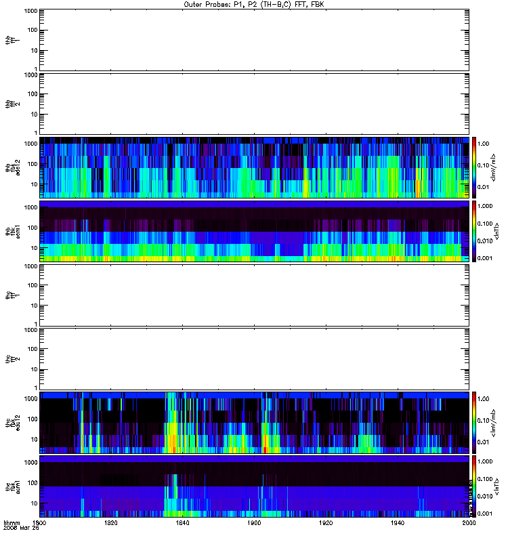Viewport: 508px width, 542px height.
Task: Click the '0.001' color scale value for thb scm1
Action: [485, 258]
